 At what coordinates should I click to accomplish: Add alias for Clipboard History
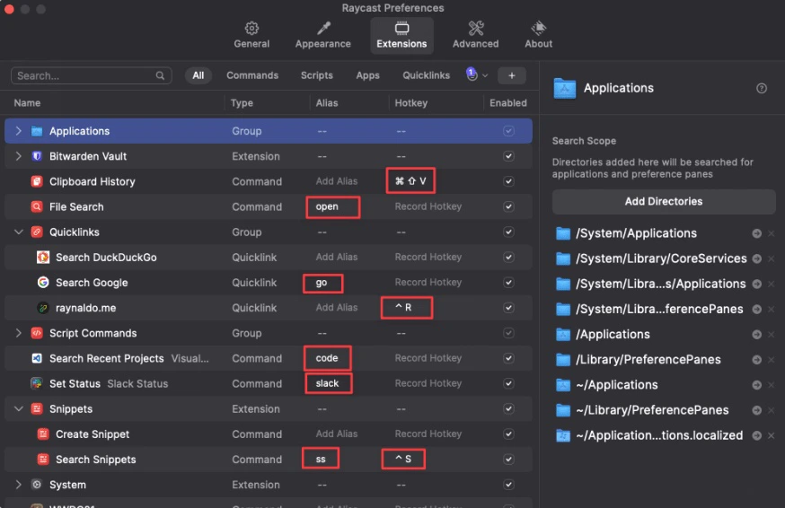pos(337,181)
